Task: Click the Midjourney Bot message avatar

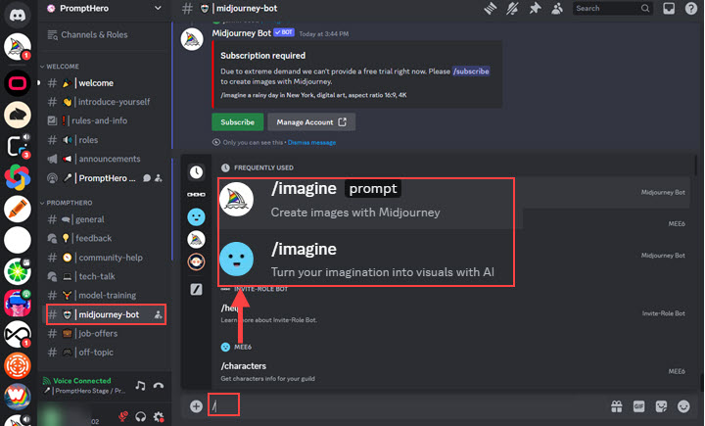Action: coord(192,39)
